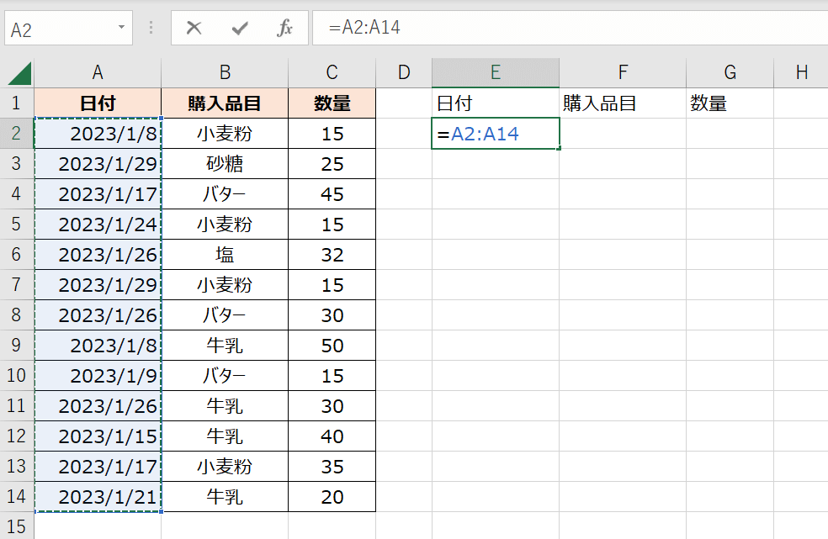Click the quantity cell showing 50
Viewport: 828px width, 539px height.
[x=332, y=346]
